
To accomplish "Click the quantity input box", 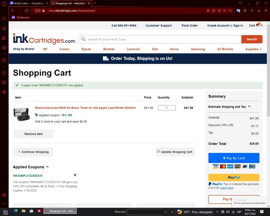I will pyautogui.click(x=167, y=108).
